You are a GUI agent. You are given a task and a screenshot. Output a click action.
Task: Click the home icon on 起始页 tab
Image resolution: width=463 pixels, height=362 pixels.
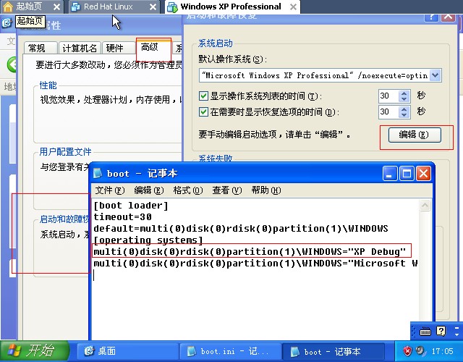pos(8,7)
